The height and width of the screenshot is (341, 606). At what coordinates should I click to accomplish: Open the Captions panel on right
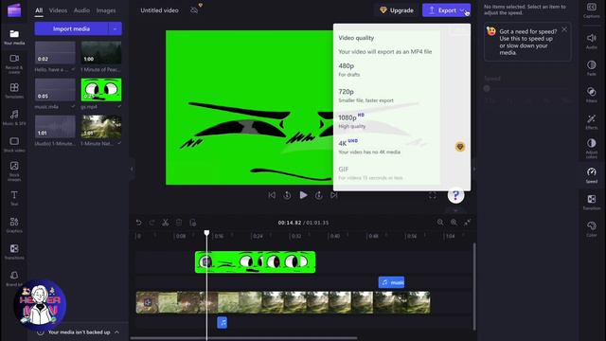[591, 10]
